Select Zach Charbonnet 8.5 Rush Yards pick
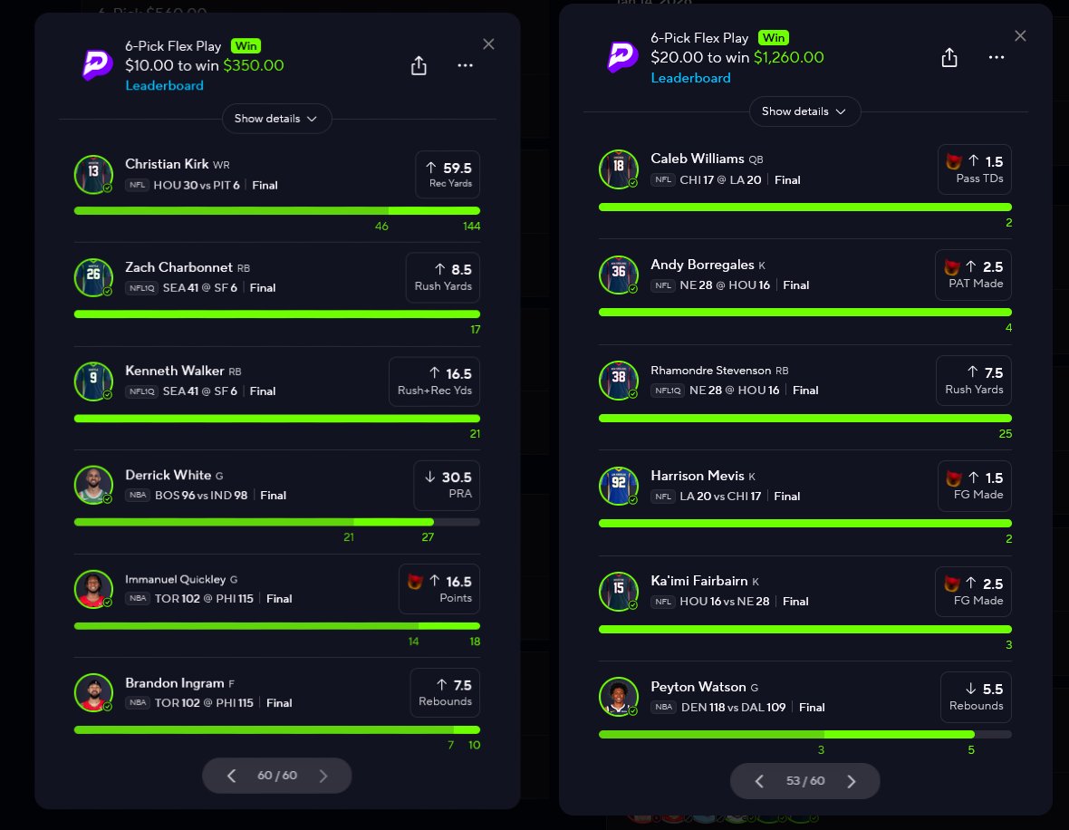1069x830 pixels. [x=442, y=277]
